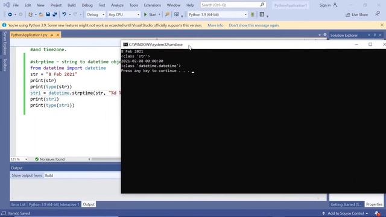Click Add to Source Control
Viewport: 386px width, 217px height.
[346, 213]
